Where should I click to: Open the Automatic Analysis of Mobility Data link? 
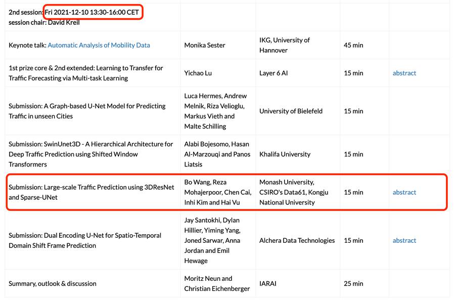[x=99, y=45]
